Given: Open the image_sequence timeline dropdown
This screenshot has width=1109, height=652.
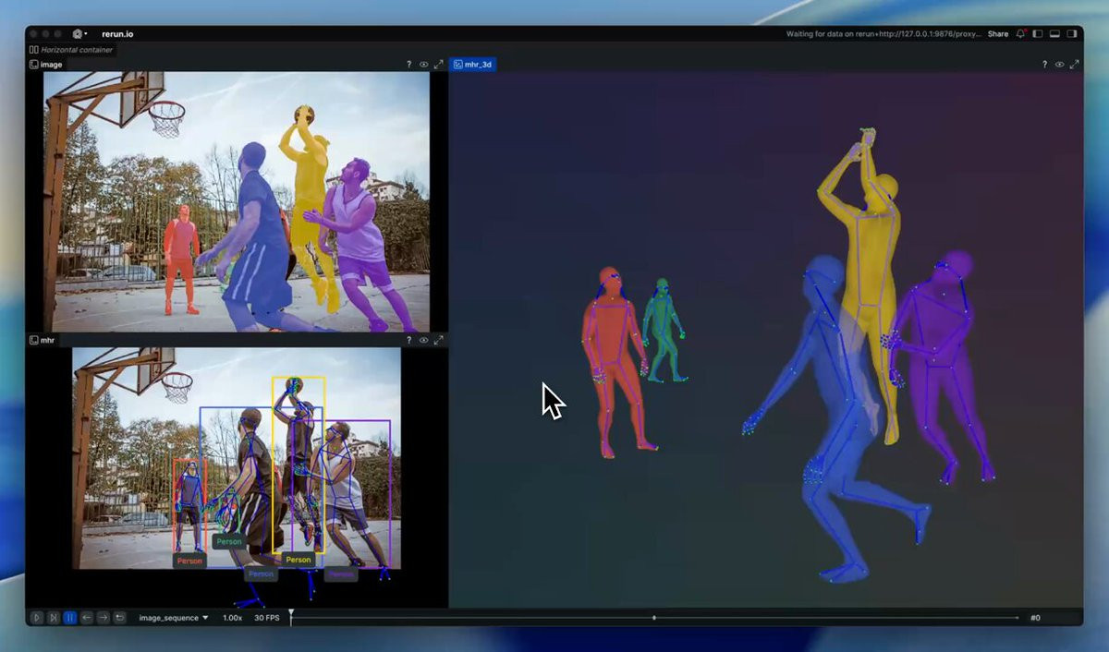Looking at the screenshot, I should click(174, 618).
